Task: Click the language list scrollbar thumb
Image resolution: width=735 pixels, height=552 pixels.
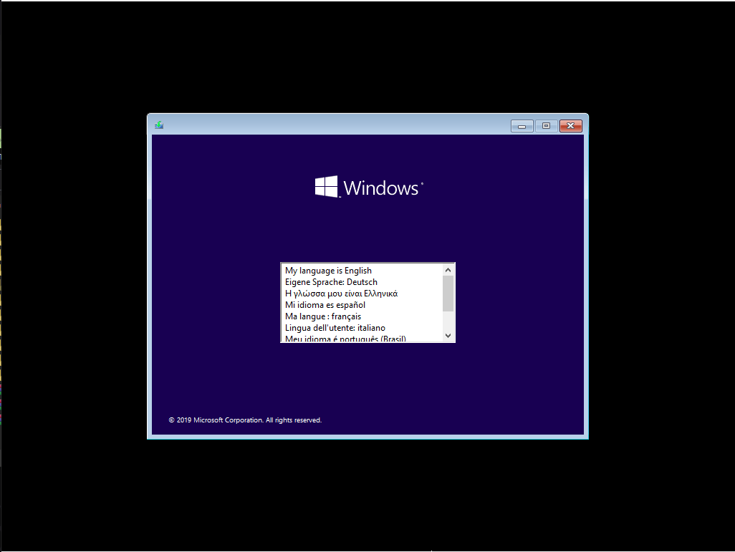Action: point(448,294)
